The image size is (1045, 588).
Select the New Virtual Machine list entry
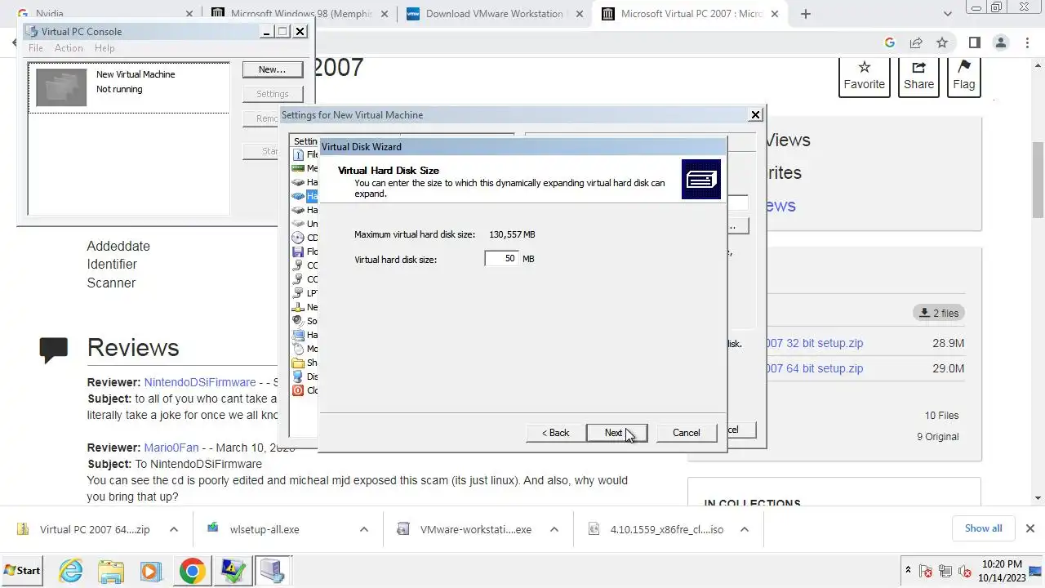pyautogui.click(x=128, y=88)
